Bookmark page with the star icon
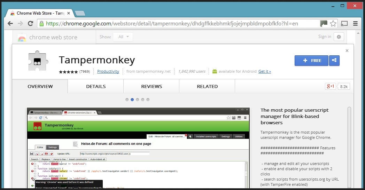The height and width of the screenshot is (190, 365). [333, 24]
